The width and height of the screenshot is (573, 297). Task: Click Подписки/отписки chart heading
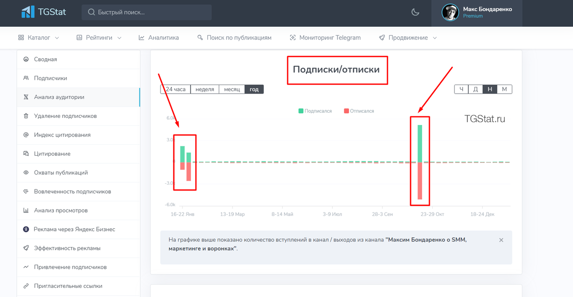336,70
